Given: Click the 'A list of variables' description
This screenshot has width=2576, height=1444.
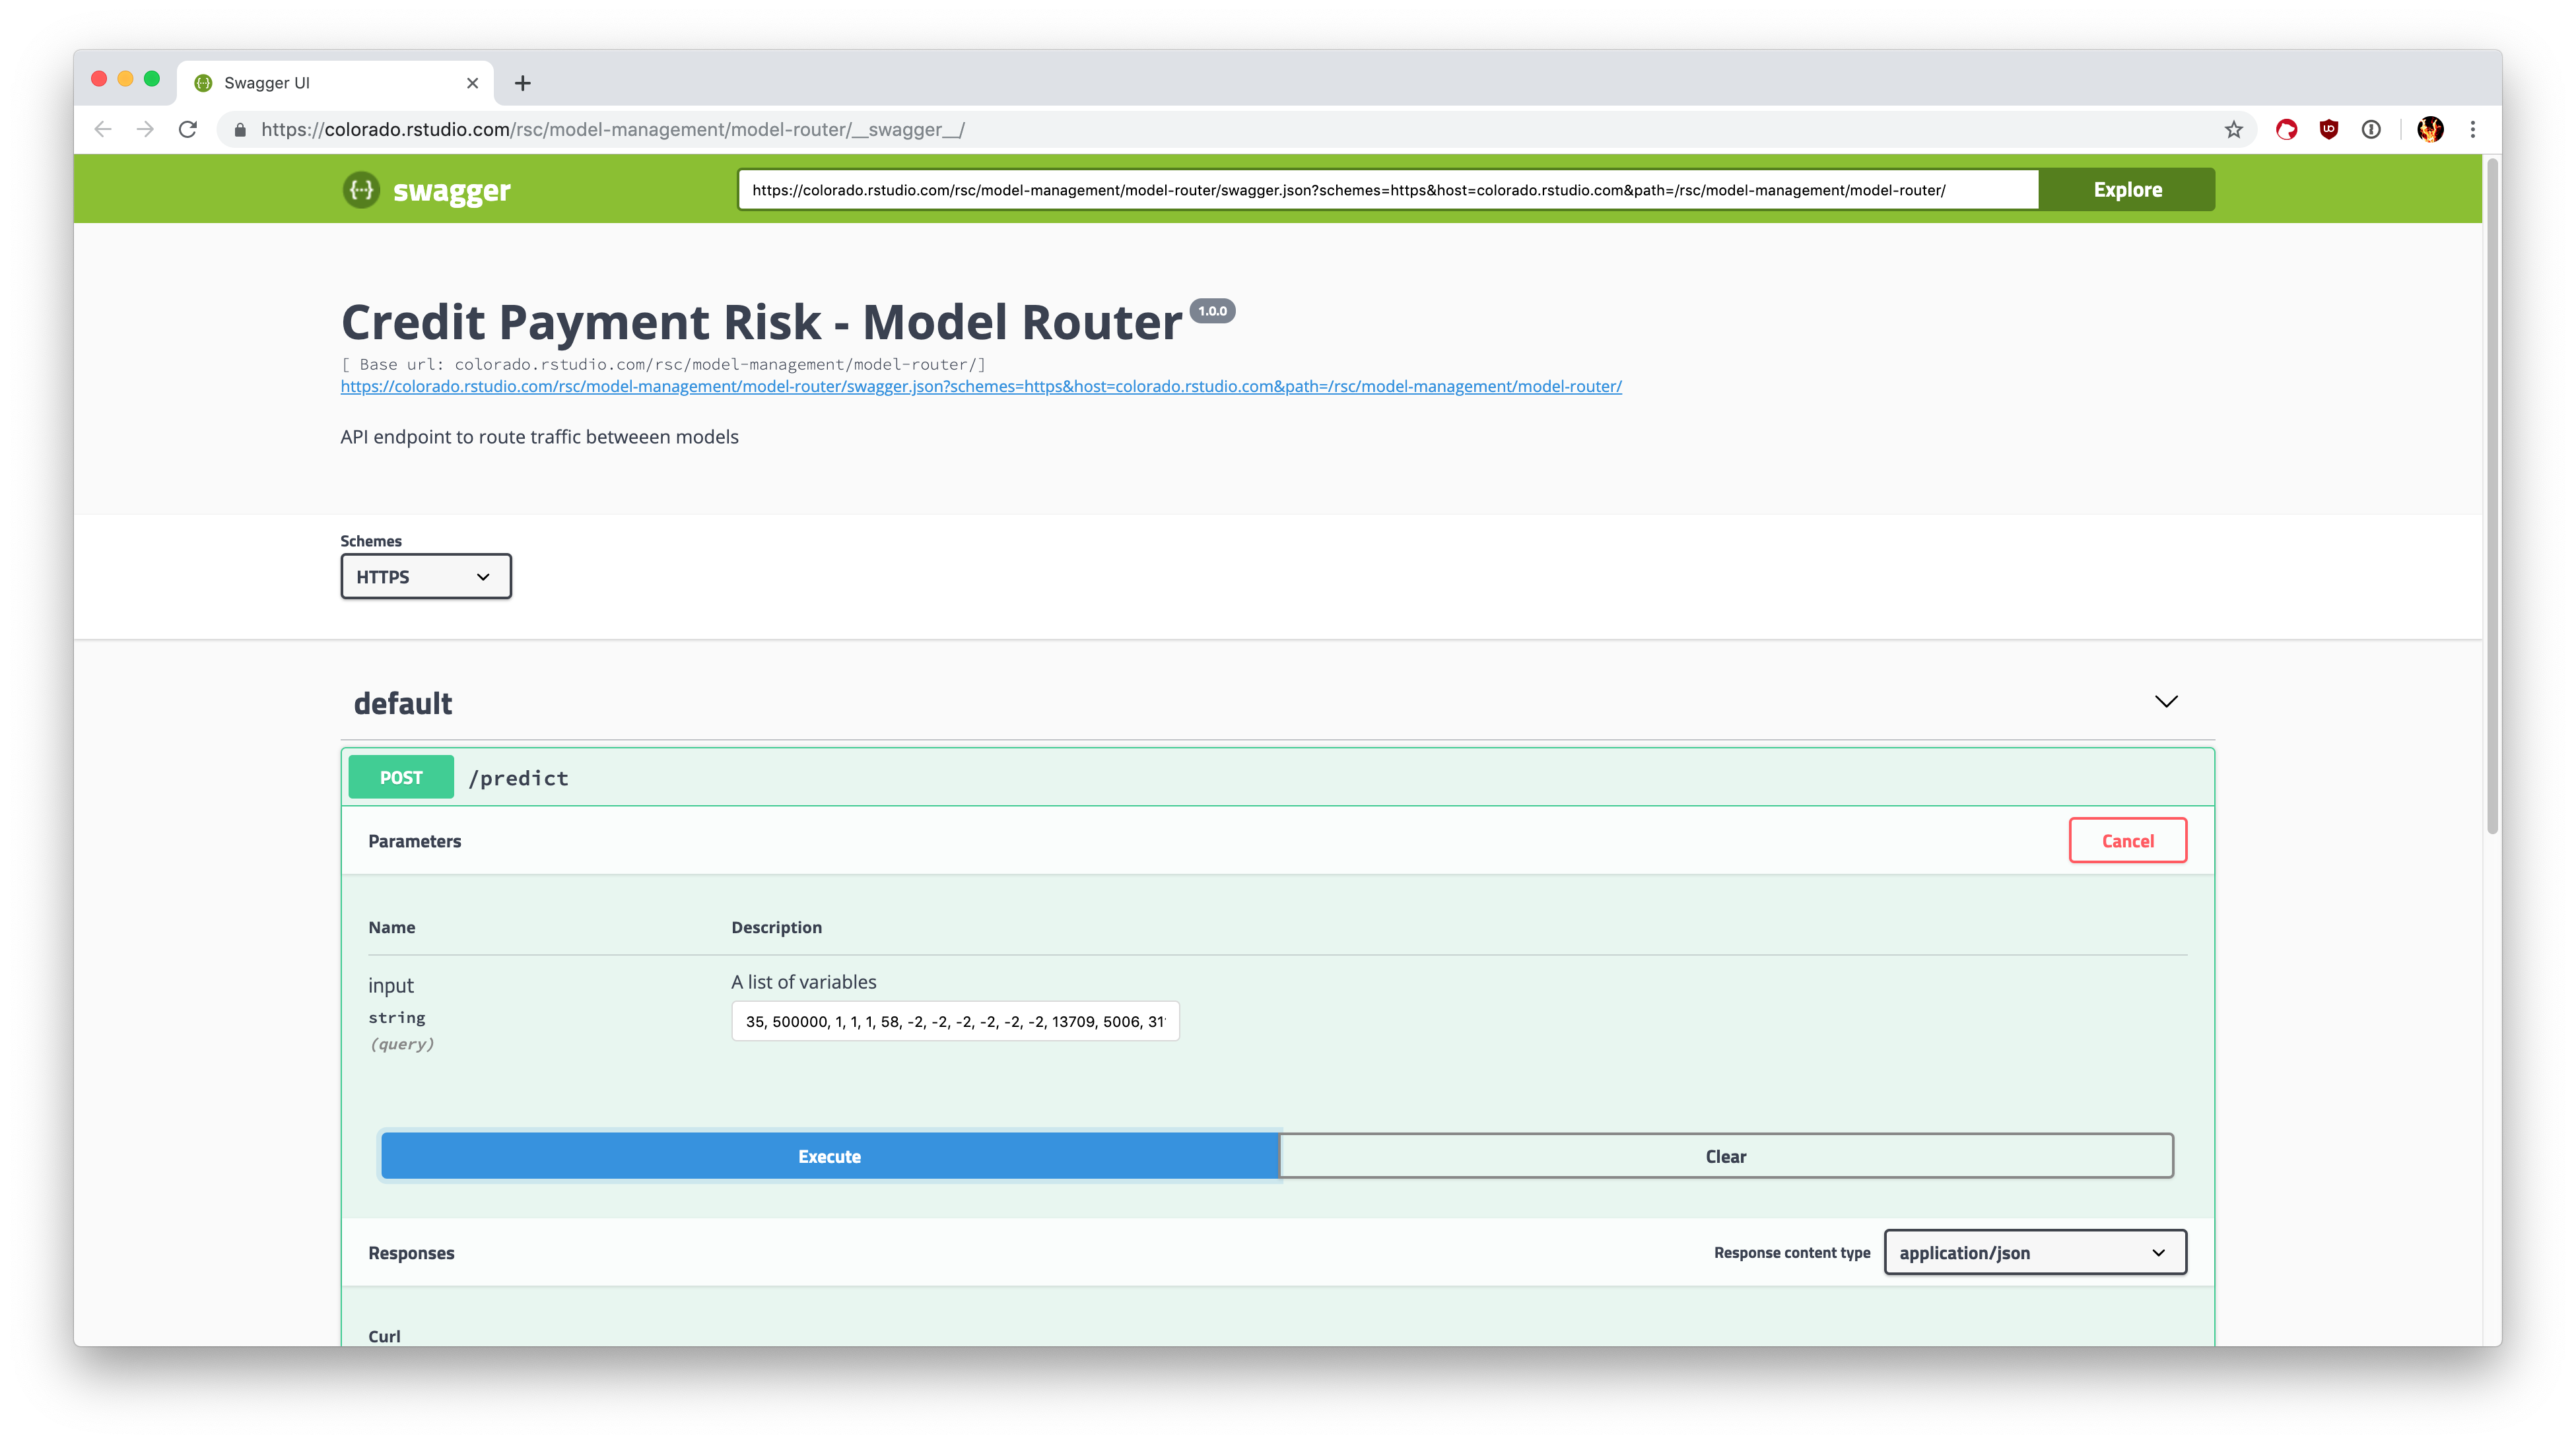Looking at the screenshot, I should tap(803, 982).
